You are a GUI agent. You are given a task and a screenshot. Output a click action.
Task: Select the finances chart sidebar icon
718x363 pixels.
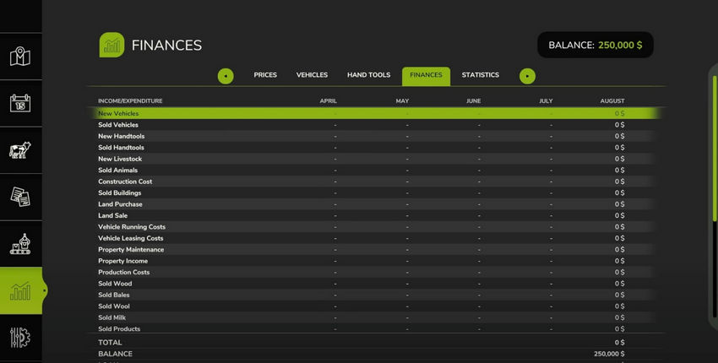point(20,290)
